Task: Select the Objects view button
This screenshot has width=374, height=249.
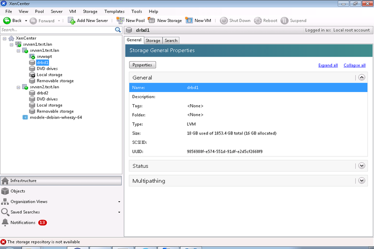Action: point(61,191)
